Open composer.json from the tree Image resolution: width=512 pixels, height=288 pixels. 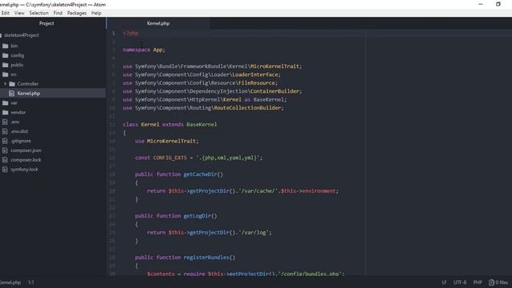(x=26, y=150)
